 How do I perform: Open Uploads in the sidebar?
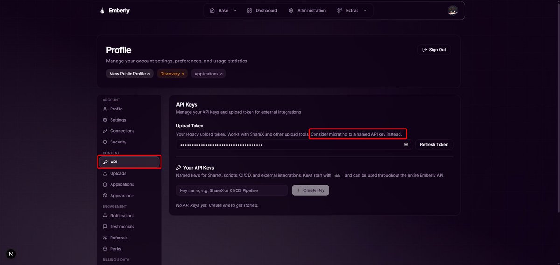point(130,173)
